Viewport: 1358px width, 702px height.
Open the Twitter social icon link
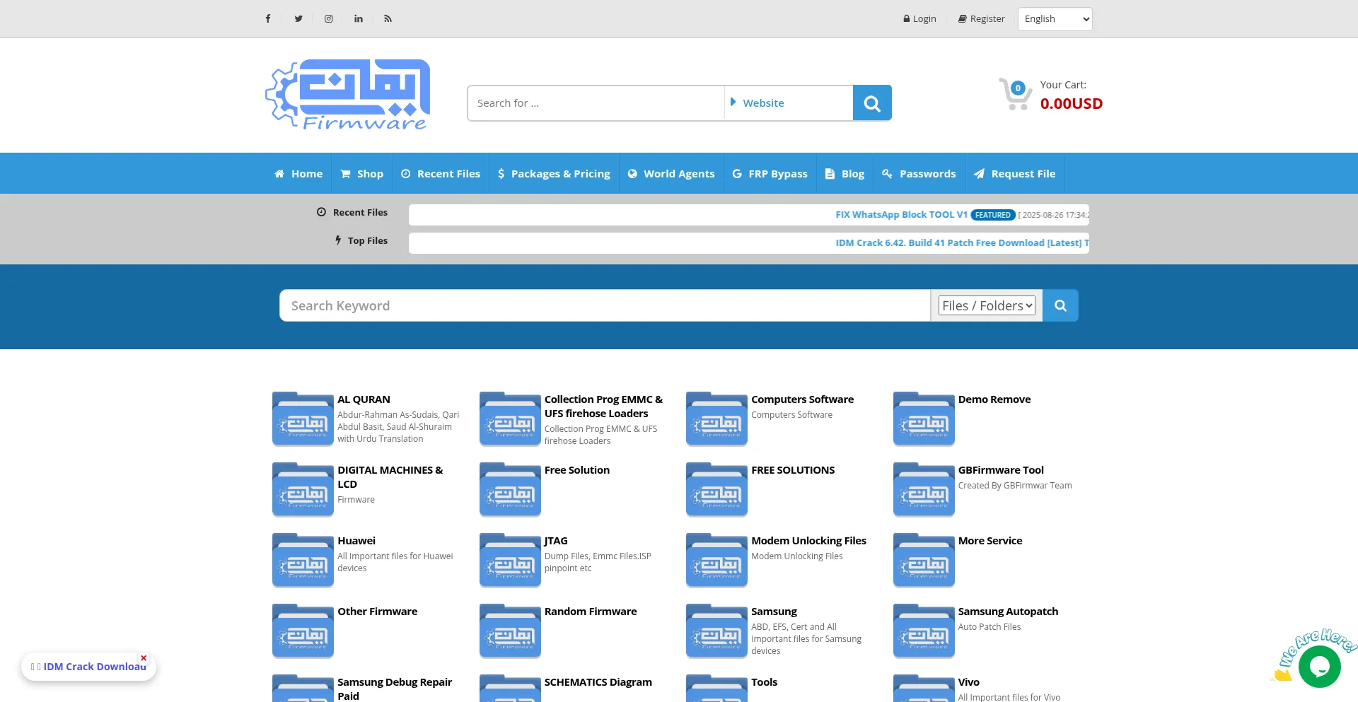(x=298, y=19)
